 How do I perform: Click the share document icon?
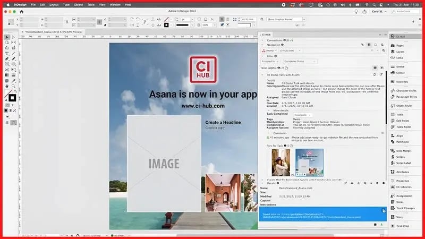[364, 11]
